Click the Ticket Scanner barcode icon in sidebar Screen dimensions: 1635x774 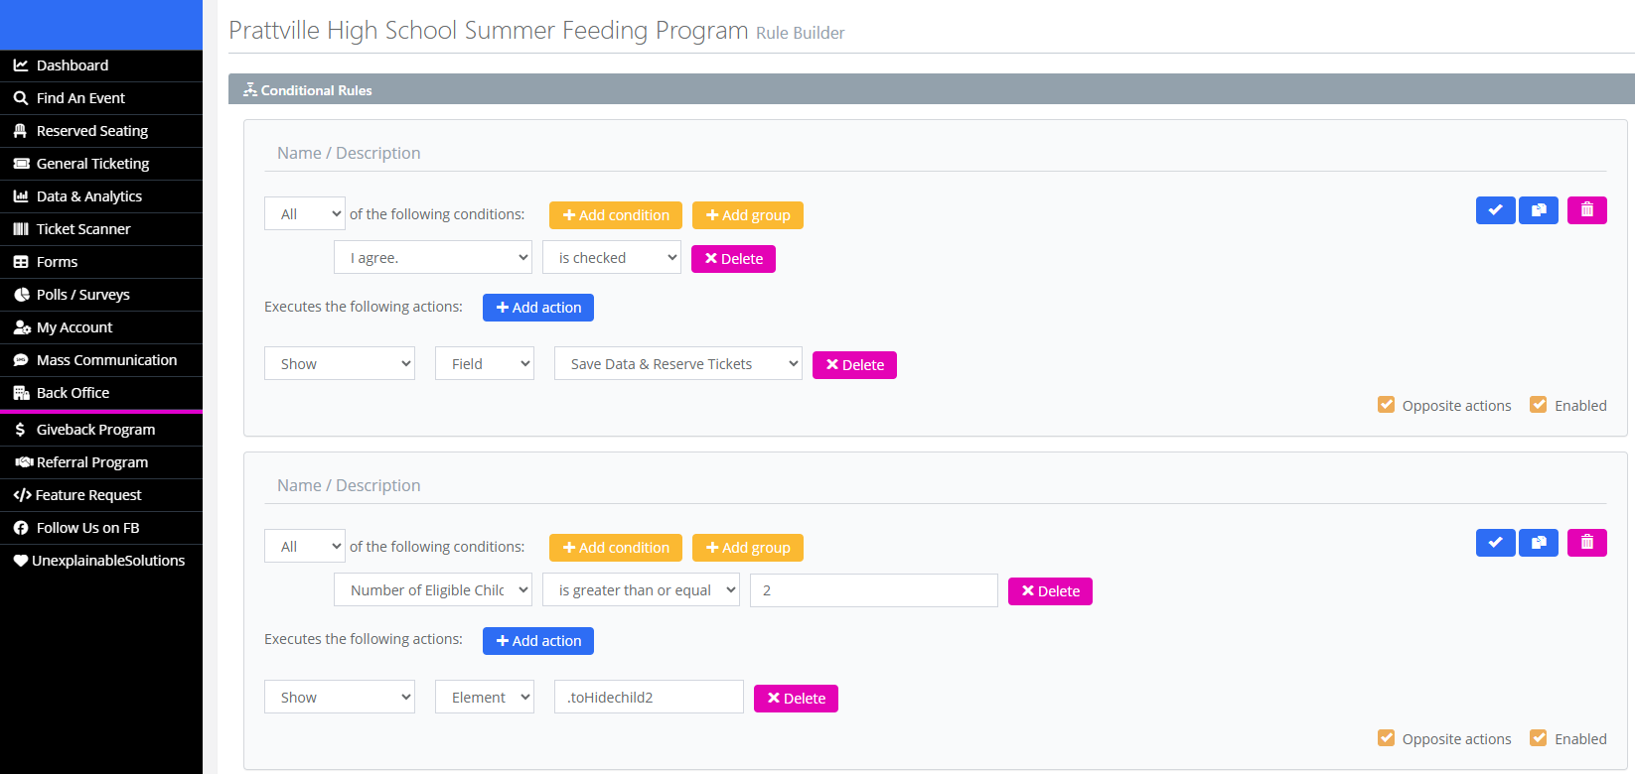point(21,229)
